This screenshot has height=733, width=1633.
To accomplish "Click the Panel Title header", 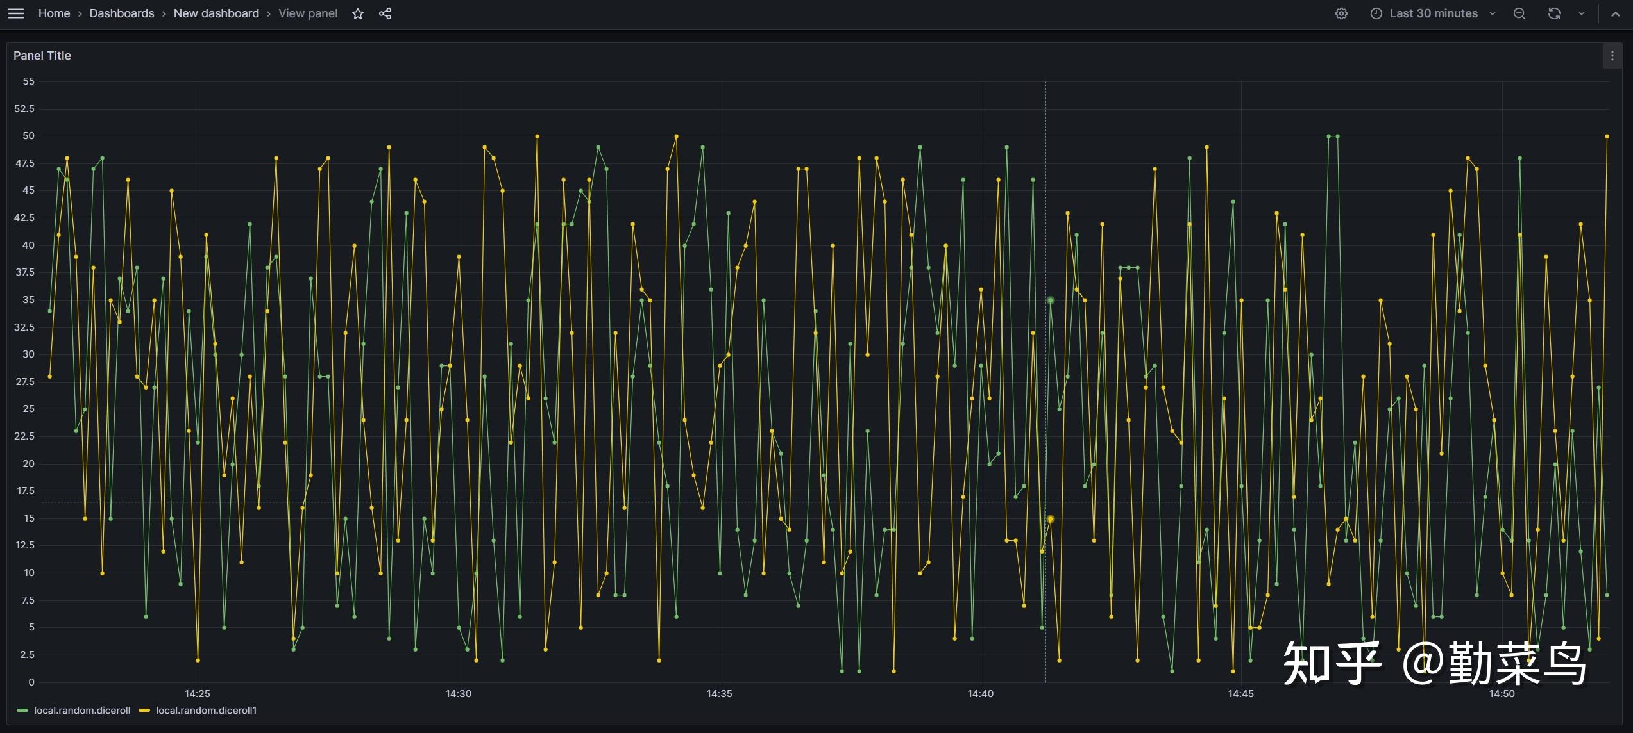I will 42,56.
